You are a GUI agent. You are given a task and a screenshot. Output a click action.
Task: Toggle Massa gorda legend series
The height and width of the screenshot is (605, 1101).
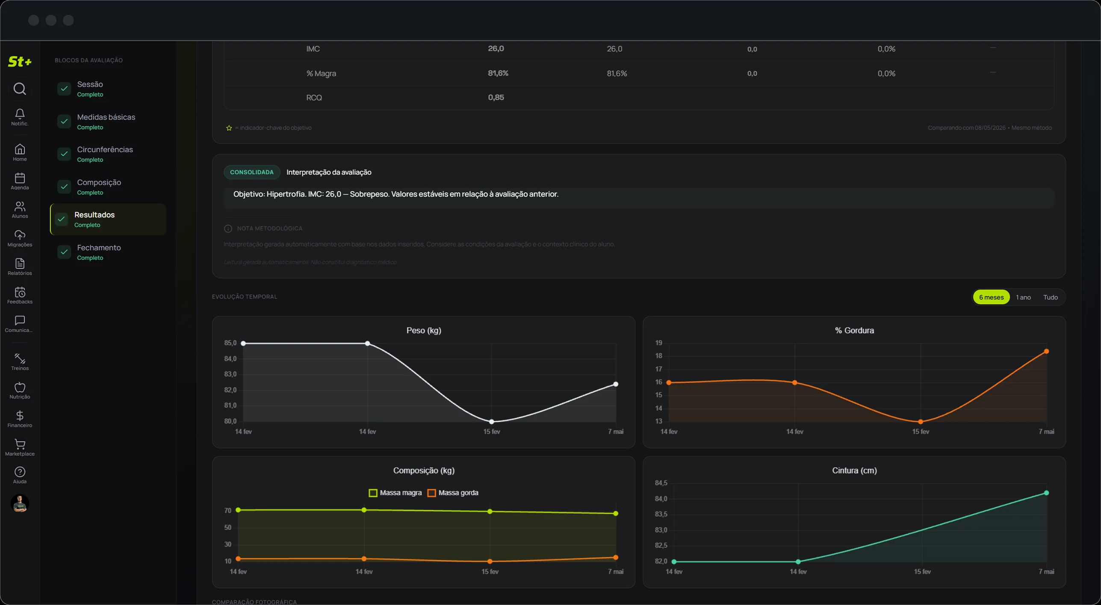point(453,493)
